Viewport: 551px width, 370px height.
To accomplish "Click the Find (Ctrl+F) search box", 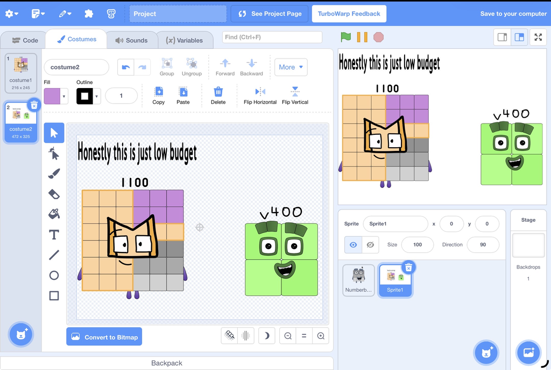I will click(x=272, y=37).
